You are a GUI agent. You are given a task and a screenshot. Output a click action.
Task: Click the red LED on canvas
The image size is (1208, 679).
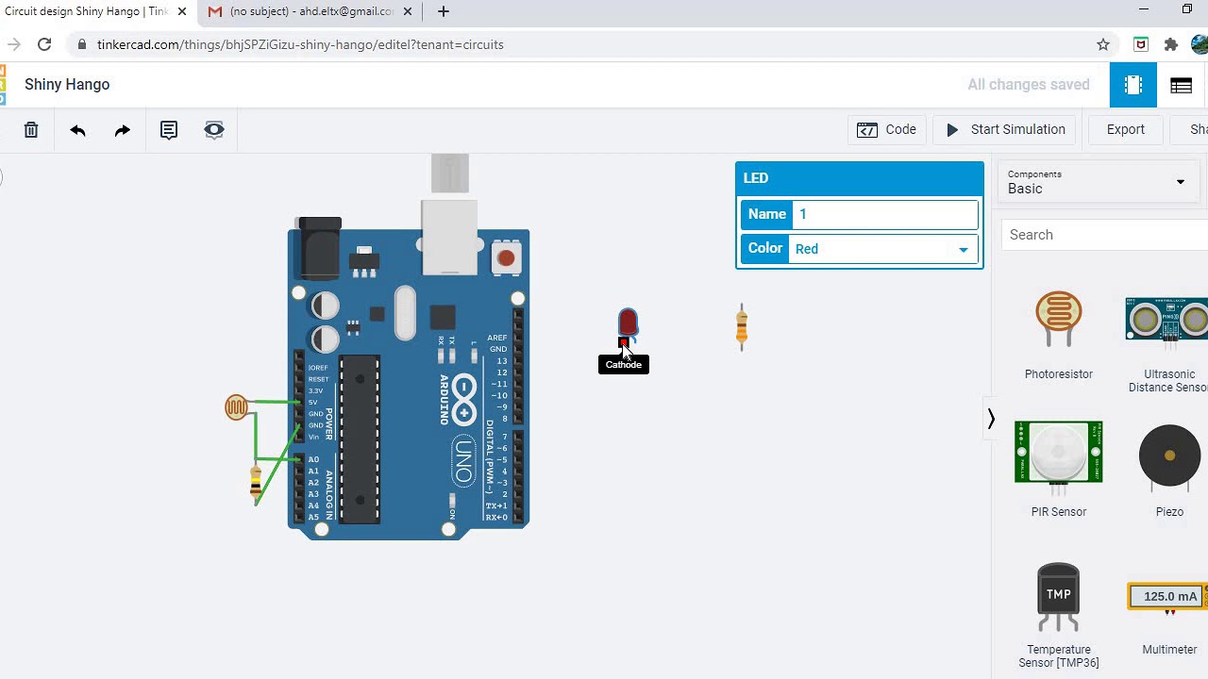(628, 323)
